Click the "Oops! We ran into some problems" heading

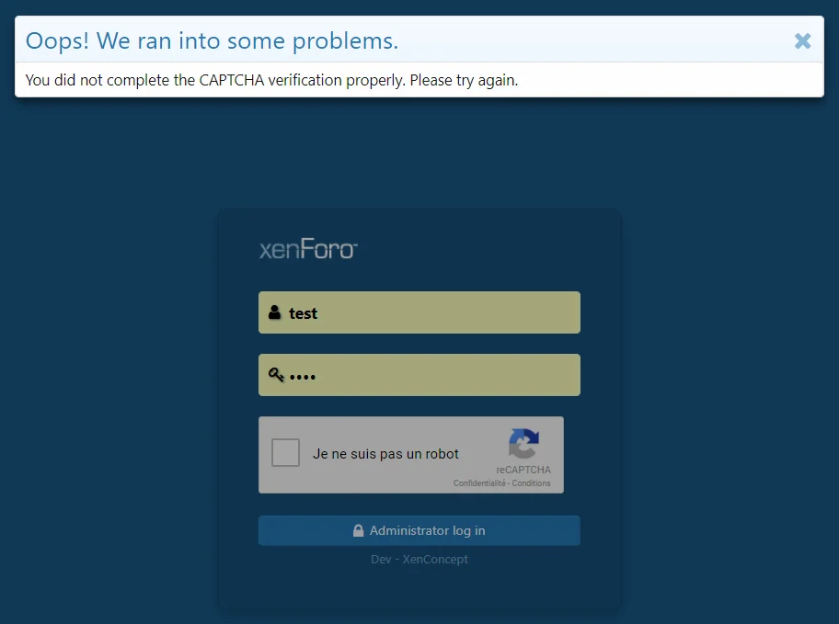coord(212,40)
